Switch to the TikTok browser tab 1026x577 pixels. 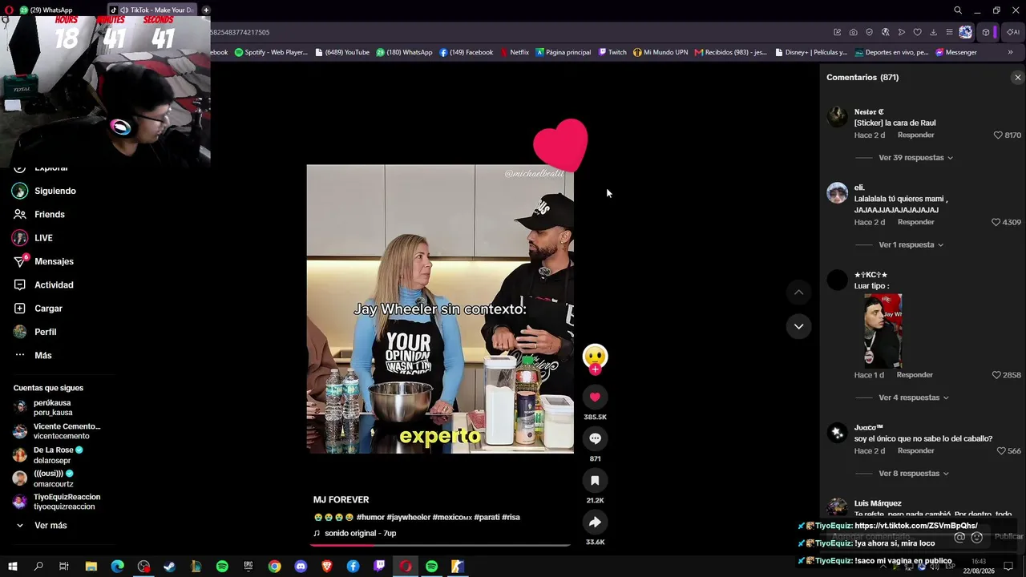tap(154, 10)
